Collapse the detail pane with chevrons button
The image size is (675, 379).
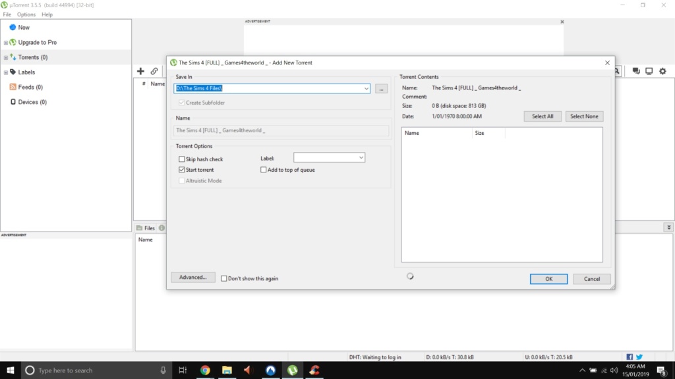pos(668,227)
